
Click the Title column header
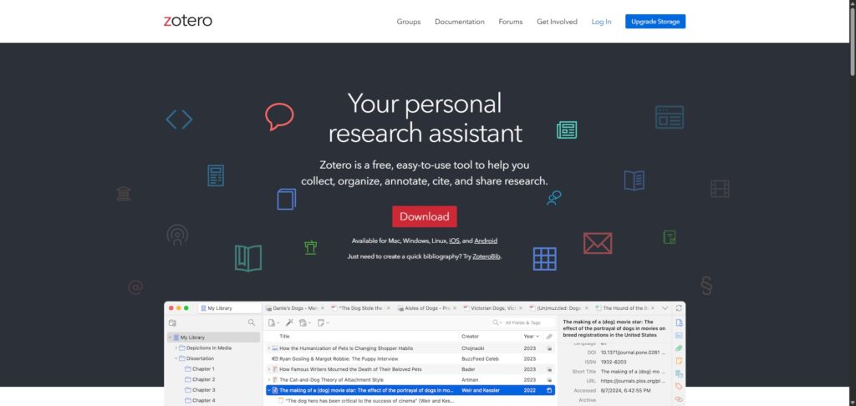[284, 337]
